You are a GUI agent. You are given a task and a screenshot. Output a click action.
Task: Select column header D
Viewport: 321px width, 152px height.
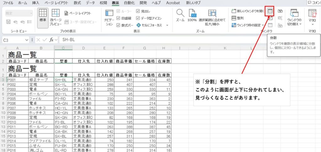(x=83, y=48)
